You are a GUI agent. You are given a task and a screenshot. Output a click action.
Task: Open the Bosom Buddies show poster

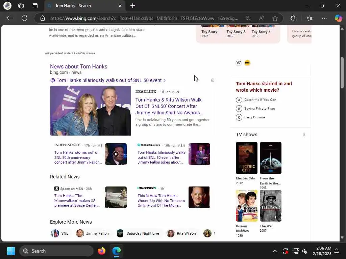[x=246, y=206]
